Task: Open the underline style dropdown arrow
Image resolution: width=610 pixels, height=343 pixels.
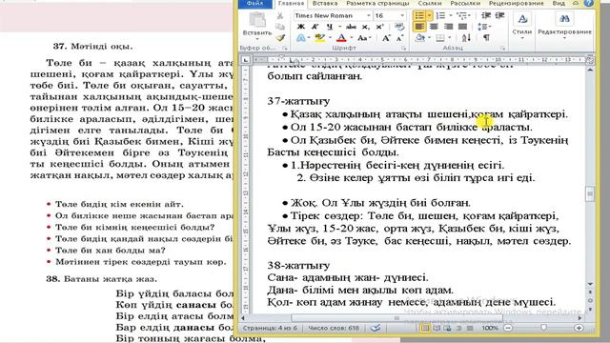Action: pyautogui.click(x=339, y=27)
